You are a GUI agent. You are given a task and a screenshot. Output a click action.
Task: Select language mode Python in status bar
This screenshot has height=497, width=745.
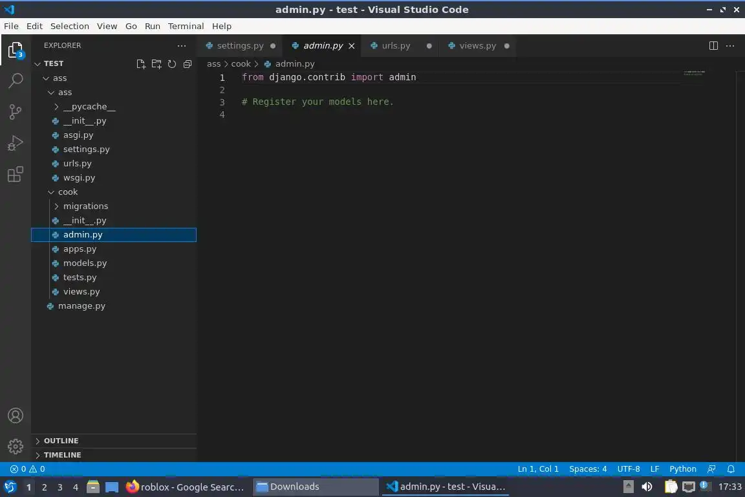tap(682, 469)
